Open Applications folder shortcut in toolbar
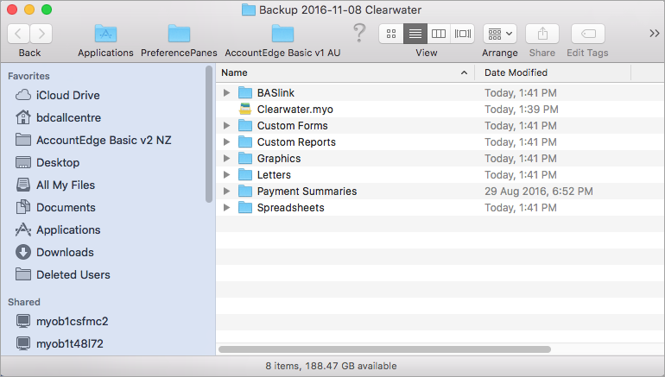The width and height of the screenshot is (665, 377). 105,35
